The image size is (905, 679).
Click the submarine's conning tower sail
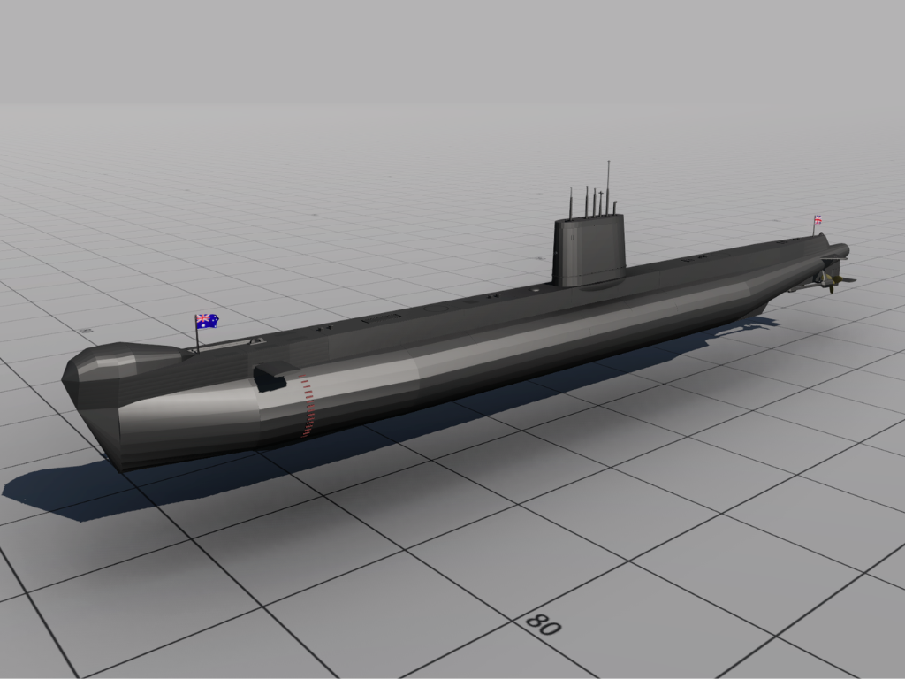pyautogui.click(x=589, y=250)
